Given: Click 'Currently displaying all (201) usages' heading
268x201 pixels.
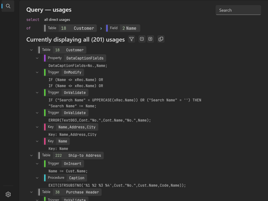Looking at the screenshot, I should (75, 39).
